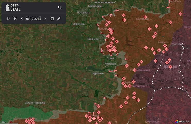This screenshot has height=124, width=191.
Task: Click the DeepState knight logo
Action: click(7, 8)
